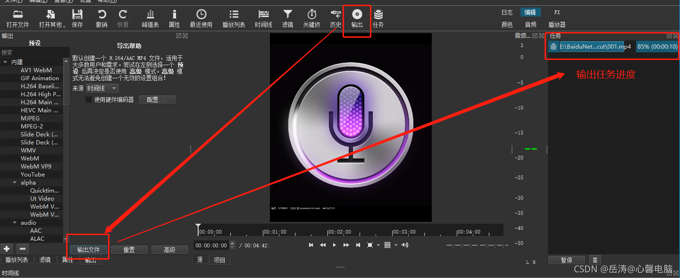680x278 pixels.
Task: Click the Save (保存) toolbar icon
Action: (x=77, y=15)
